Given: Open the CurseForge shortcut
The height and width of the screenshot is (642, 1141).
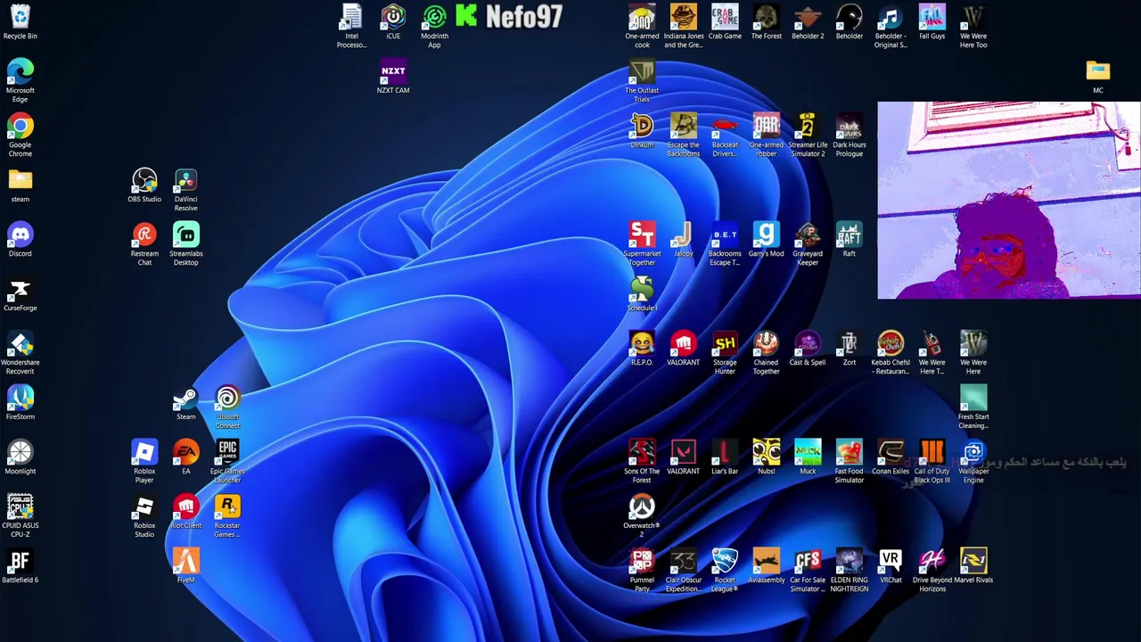Looking at the screenshot, I should coord(20,294).
